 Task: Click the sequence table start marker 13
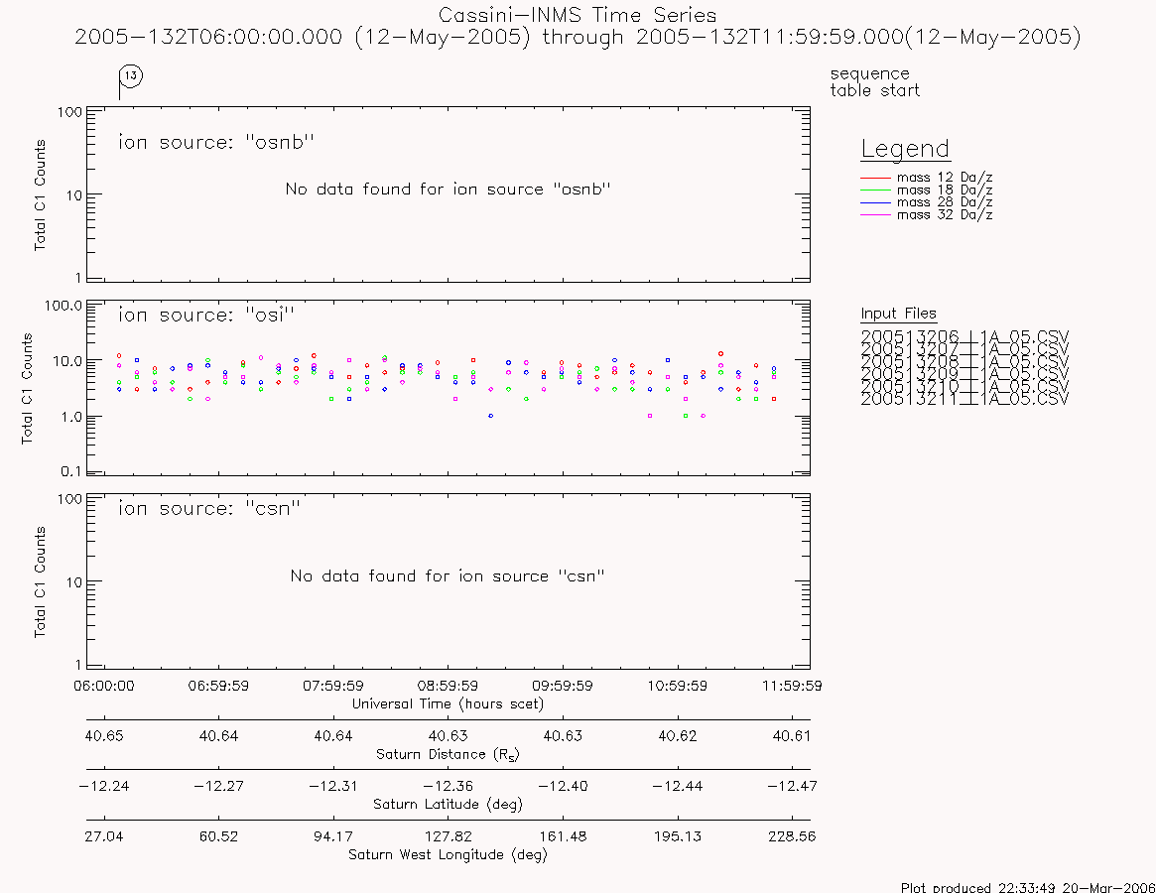pos(131,75)
